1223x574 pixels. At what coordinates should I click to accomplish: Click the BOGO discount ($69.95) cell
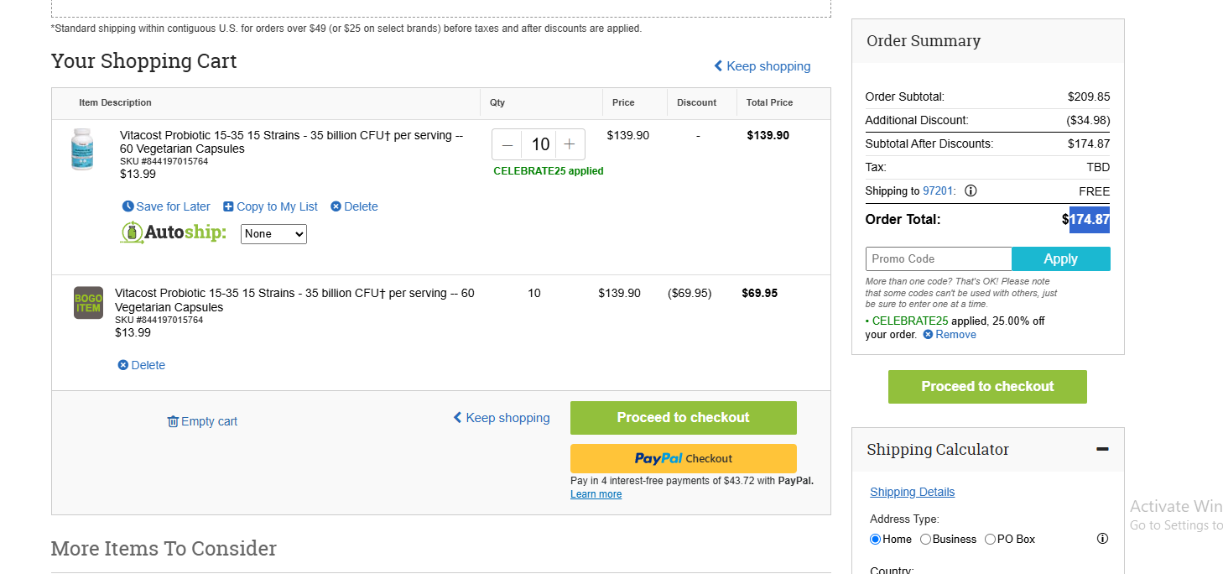[x=690, y=293]
